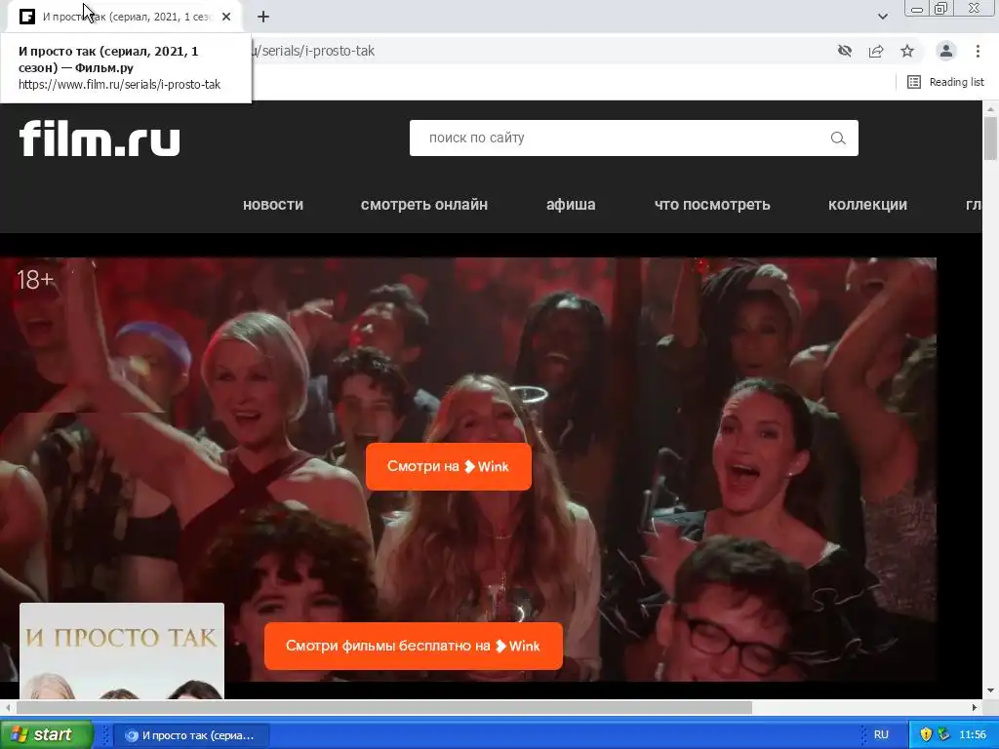999x749 pixels.
Task: Click the address bar URL text
Action: (314, 51)
